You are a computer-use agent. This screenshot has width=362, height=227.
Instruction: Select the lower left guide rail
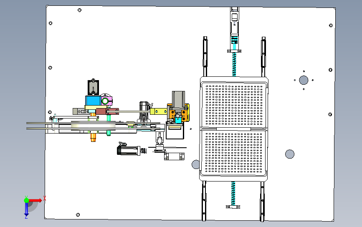204,201
